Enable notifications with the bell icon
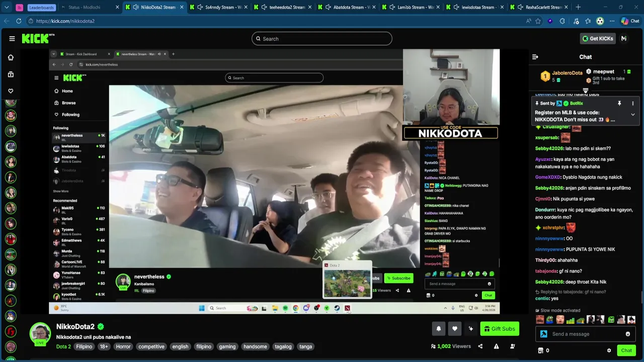The width and height of the screenshot is (644, 362). click(x=438, y=329)
